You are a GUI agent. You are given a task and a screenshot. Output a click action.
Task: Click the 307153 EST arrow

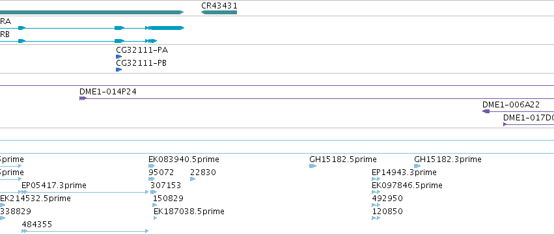coord(154,192)
